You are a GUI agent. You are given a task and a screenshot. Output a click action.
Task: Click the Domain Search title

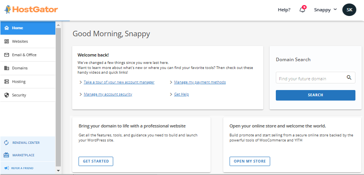293,60
